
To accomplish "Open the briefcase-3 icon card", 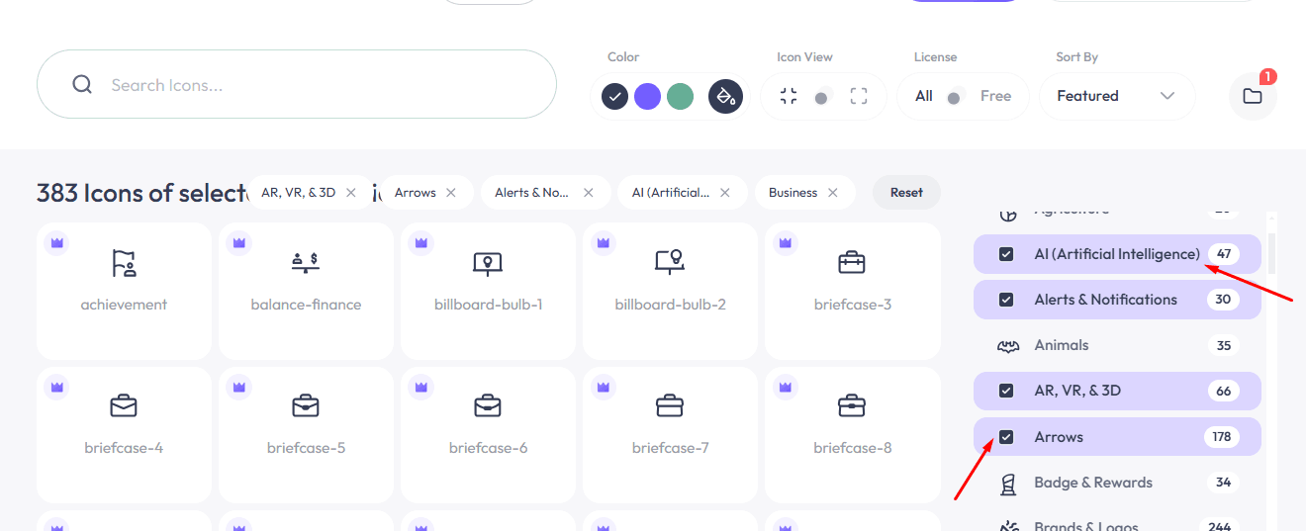I will pyautogui.click(x=852, y=291).
